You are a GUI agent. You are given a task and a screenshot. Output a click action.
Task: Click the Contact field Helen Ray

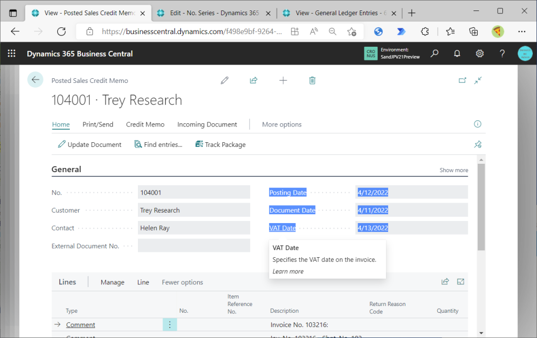(194, 228)
